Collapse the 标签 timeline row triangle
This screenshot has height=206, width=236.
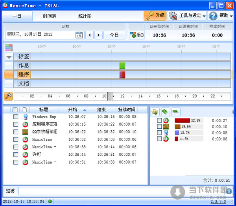click(9, 57)
